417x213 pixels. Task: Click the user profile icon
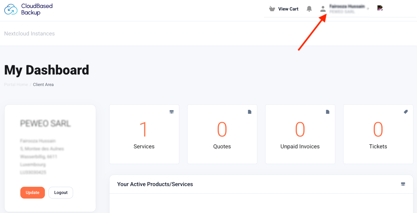pos(323,9)
